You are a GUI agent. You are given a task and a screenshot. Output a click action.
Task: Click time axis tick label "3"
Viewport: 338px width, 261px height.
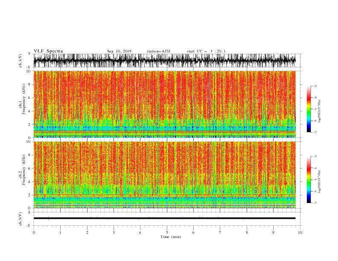click(114, 232)
